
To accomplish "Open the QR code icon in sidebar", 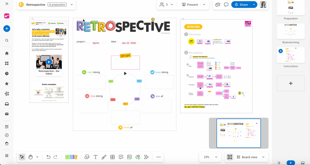I will tap(7, 156).
